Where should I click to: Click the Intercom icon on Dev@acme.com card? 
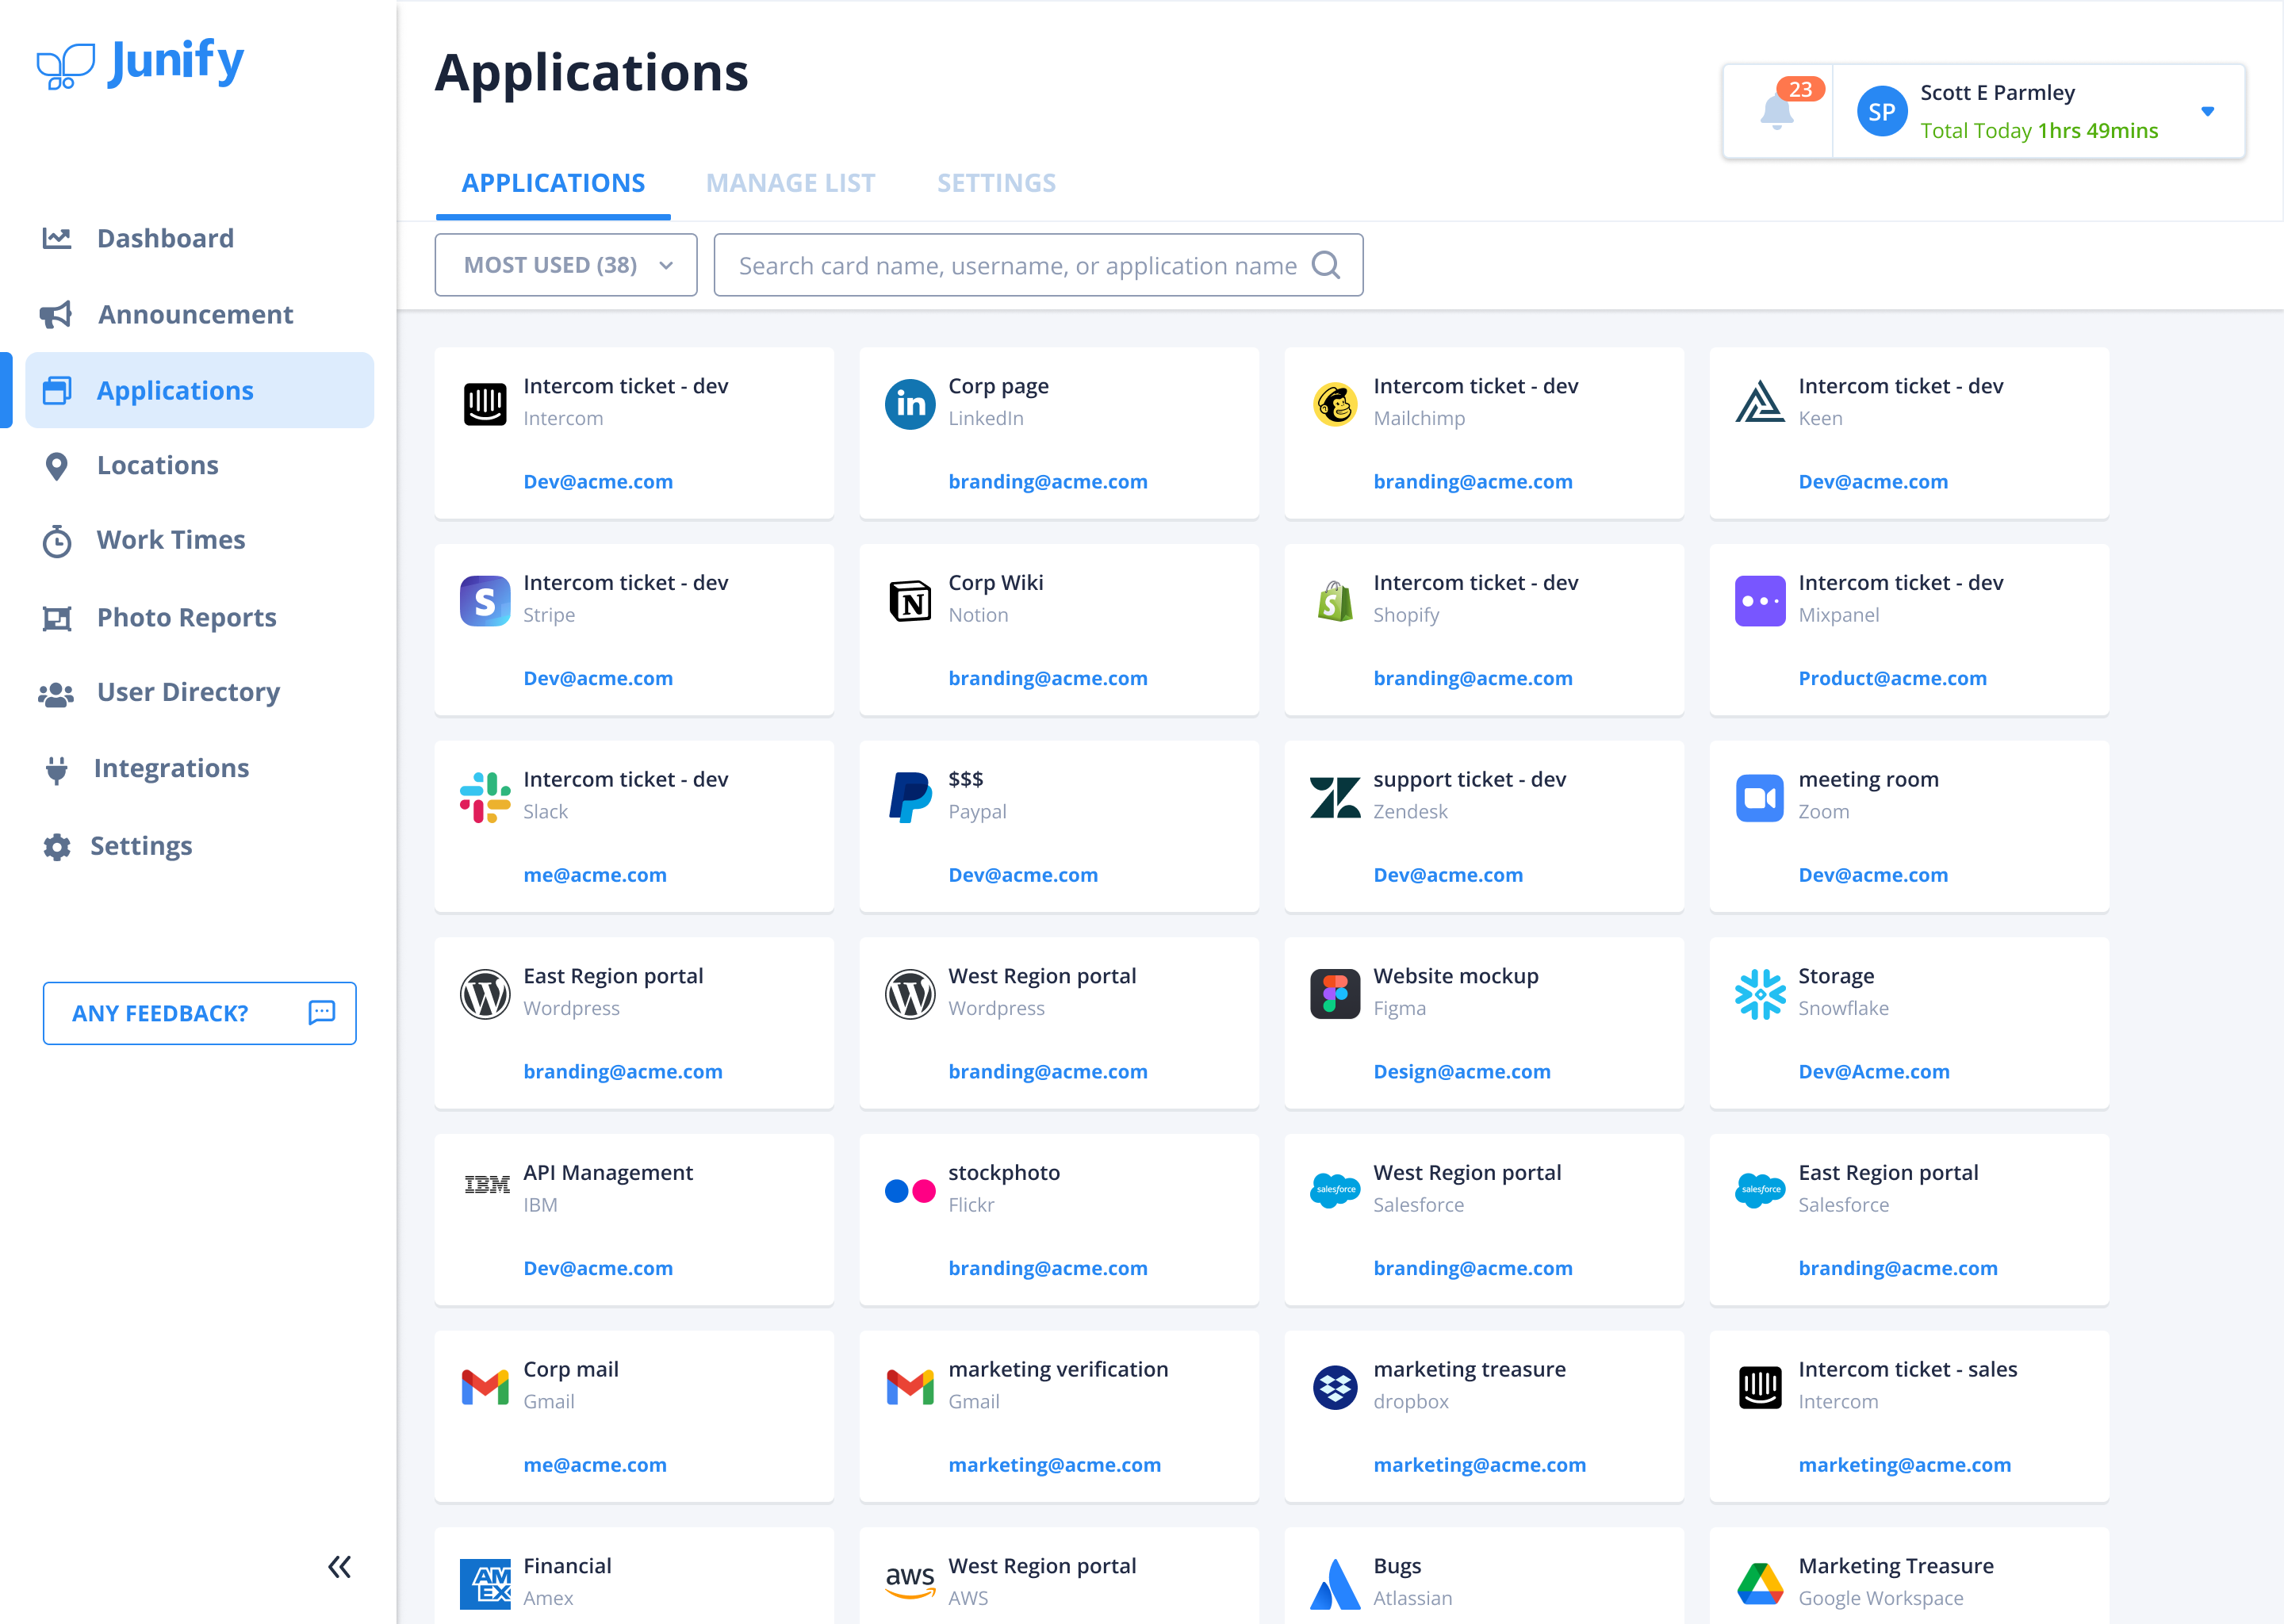point(485,404)
